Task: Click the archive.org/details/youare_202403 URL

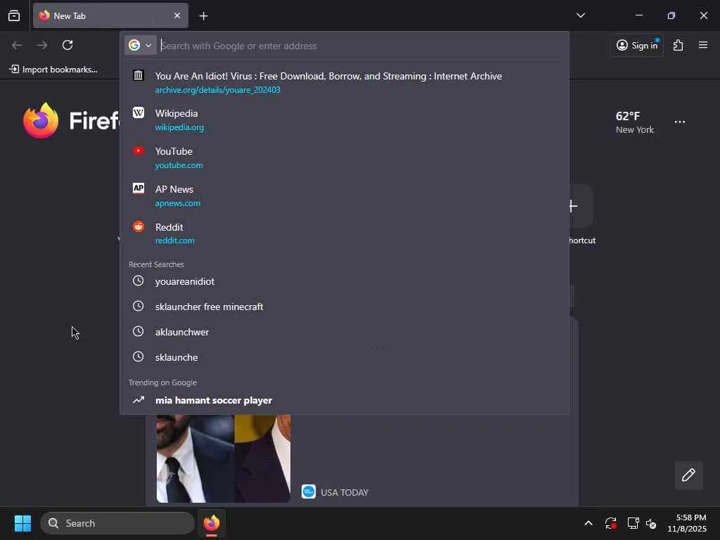Action: point(218,90)
